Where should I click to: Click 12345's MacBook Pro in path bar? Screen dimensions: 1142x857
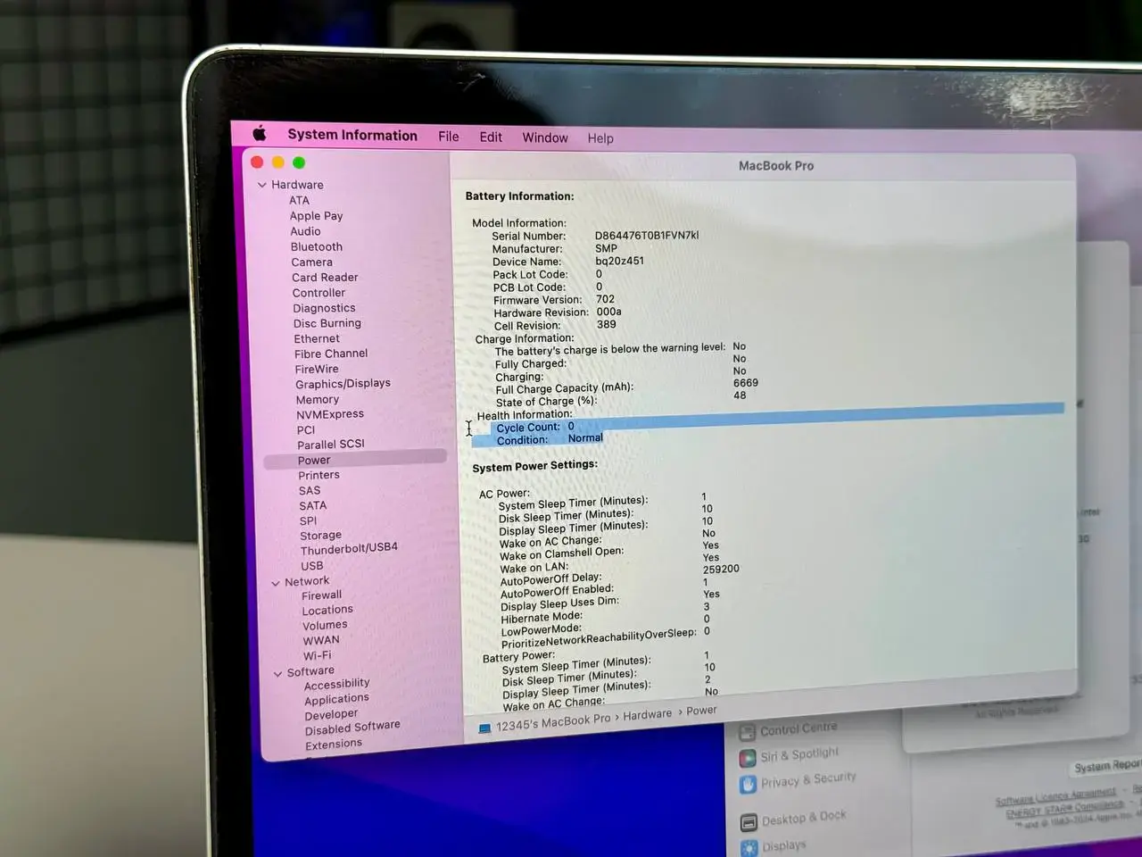tap(553, 723)
